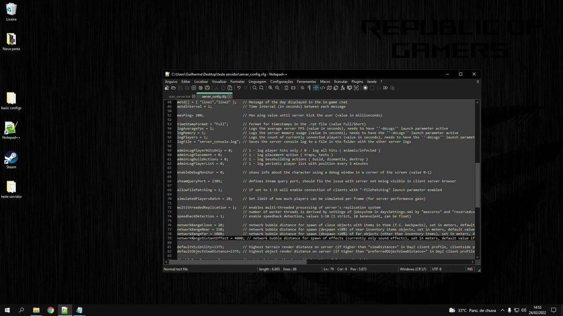The image size is (563, 316).
Task: Toggle show all characters pilcrow icon
Action: pos(309,88)
